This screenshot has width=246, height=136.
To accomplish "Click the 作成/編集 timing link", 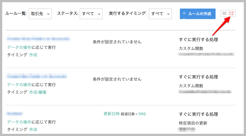I will click(38, 92).
